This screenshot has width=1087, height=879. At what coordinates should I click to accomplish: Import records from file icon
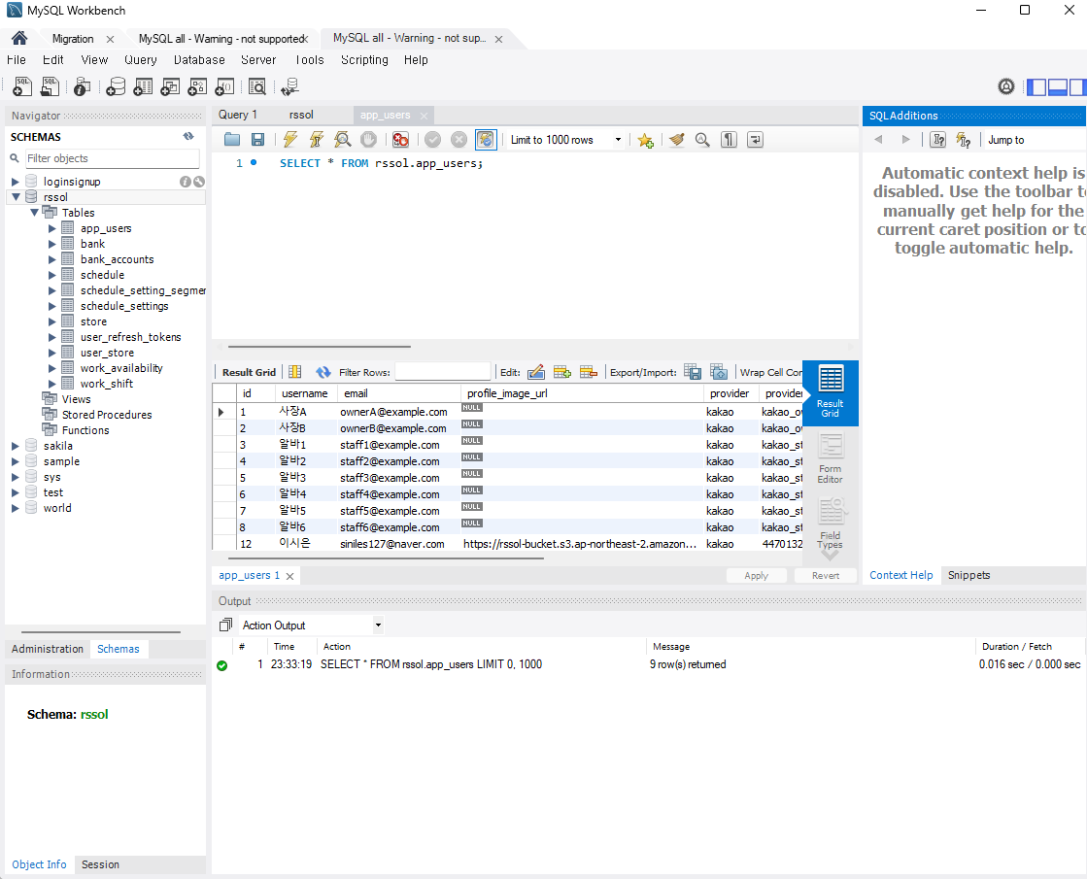719,372
